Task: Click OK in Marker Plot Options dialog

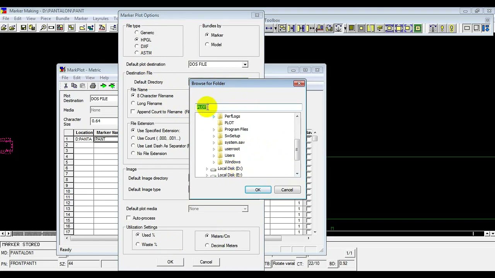Action: point(170,262)
